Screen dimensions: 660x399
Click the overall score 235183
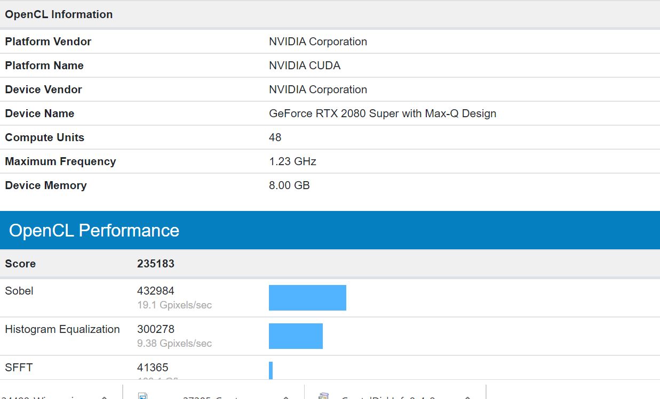156,264
